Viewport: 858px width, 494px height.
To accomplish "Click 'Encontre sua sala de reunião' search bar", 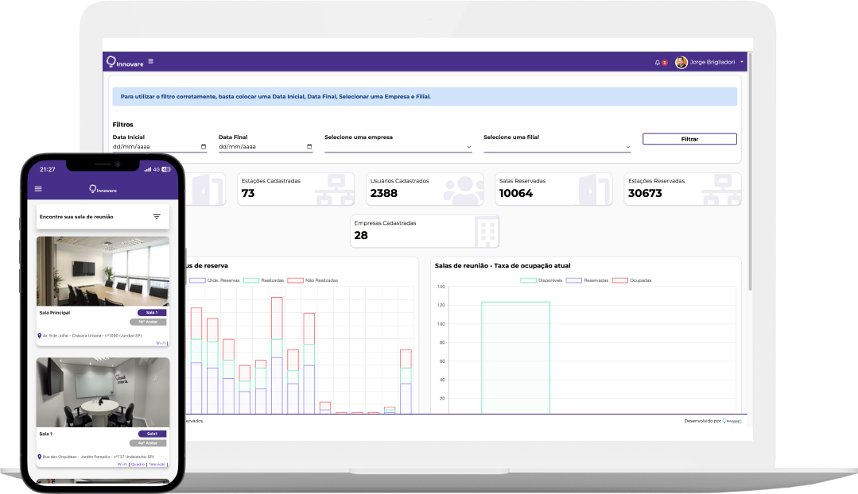I will point(103,217).
